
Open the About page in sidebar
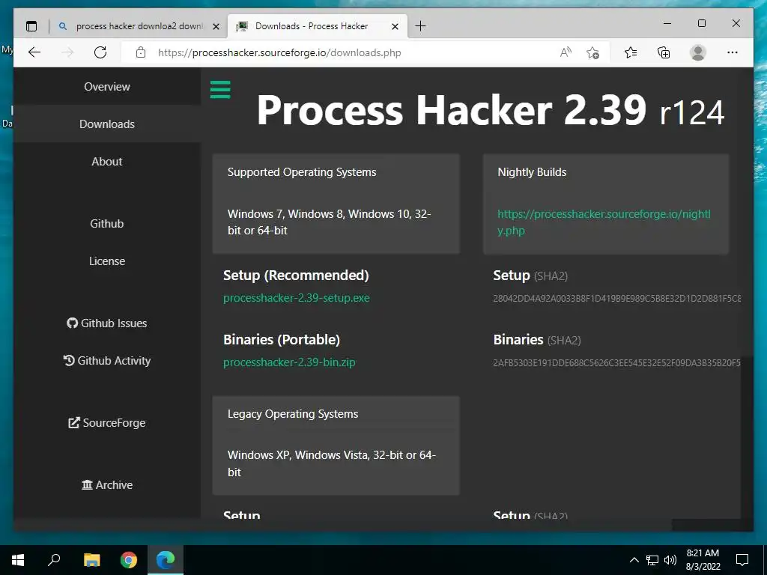107,162
